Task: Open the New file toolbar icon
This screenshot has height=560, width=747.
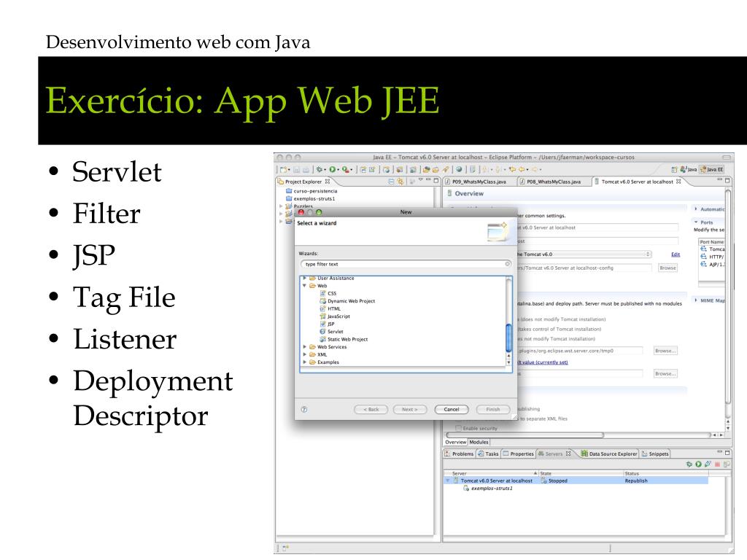Action: click(x=284, y=169)
